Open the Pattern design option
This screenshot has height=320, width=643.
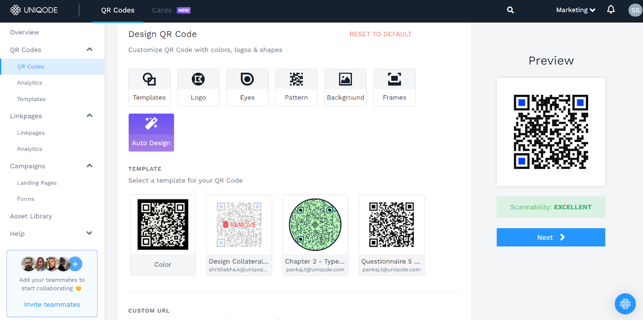tap(296, 87)
